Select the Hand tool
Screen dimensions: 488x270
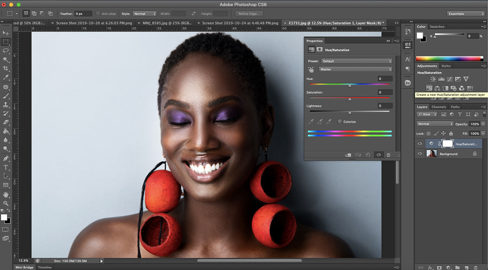coord(6,194)
